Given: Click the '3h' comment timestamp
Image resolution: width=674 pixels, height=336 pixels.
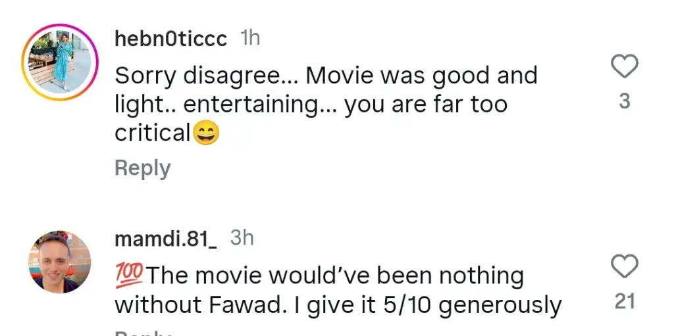Looking at the screenshot, I should click(242, 238).
